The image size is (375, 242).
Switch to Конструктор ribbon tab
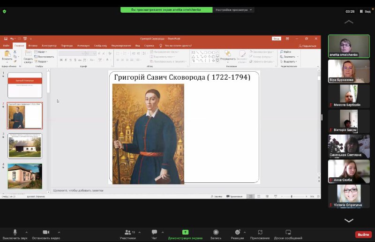click(49, 45)
